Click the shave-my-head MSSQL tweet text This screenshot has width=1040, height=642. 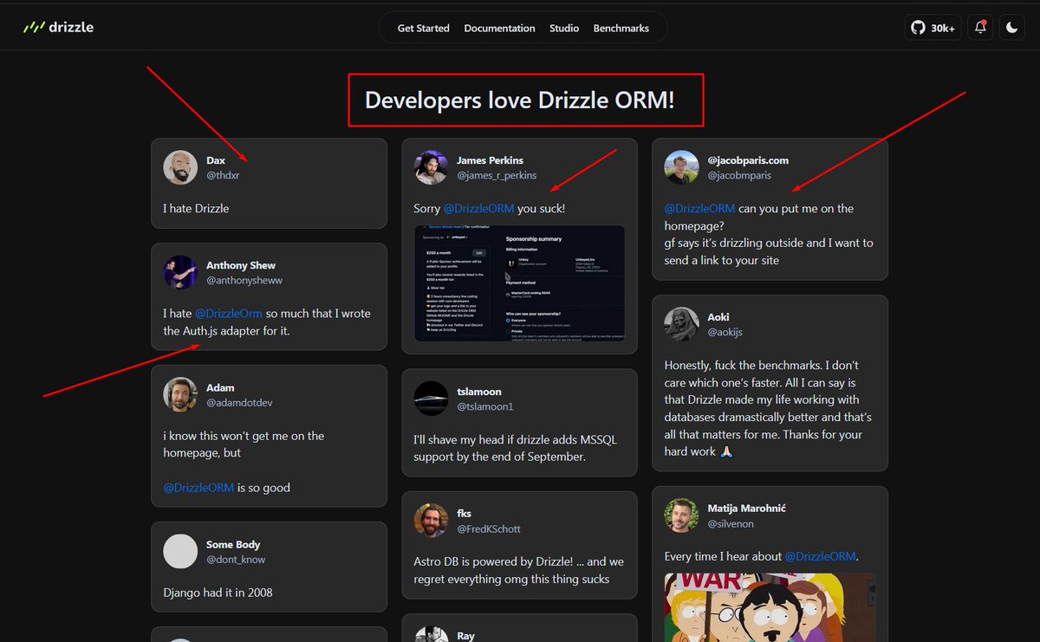[x=515, y=448]
